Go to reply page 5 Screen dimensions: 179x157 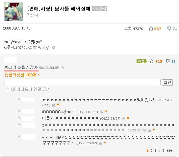click(163, 151)
